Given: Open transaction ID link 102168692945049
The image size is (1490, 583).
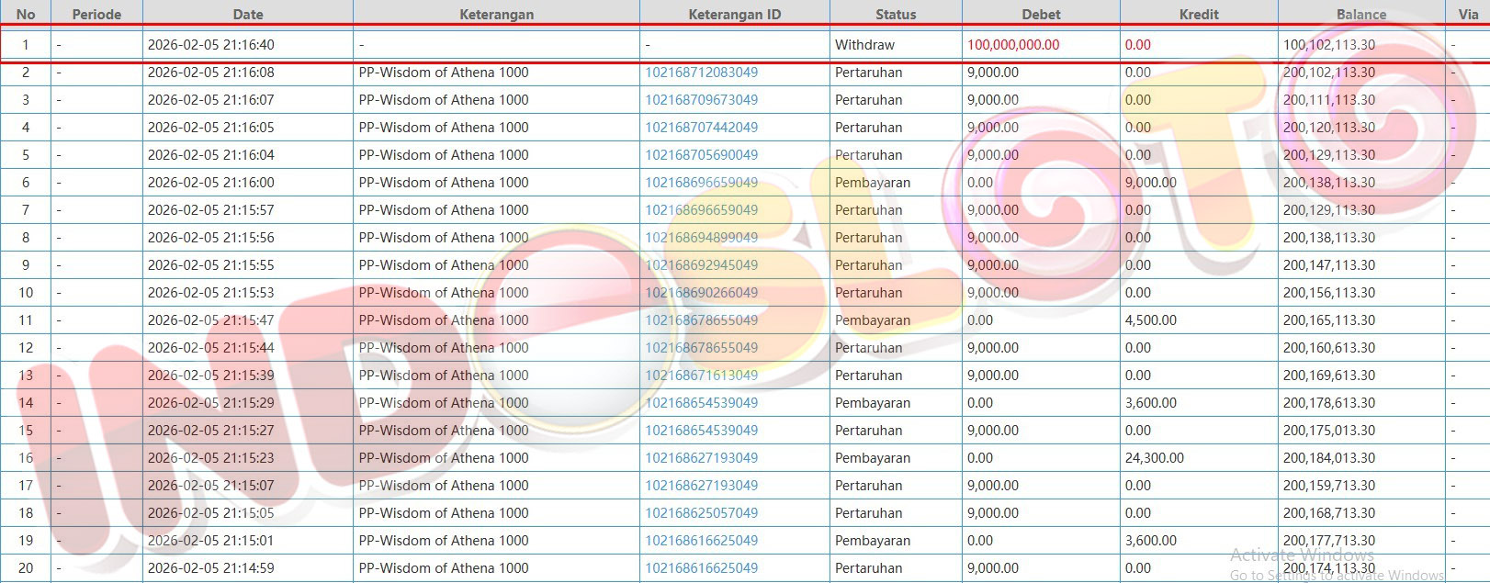Looking at the screenshot, I should coord(701,265).
